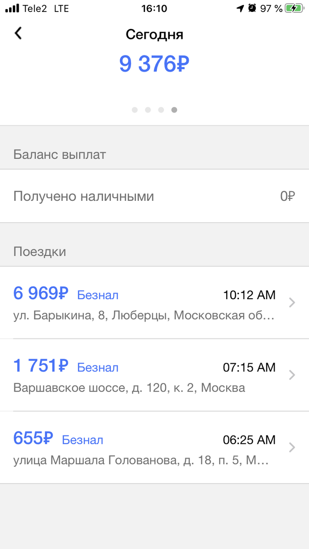Image resolution: width=309 pixels, height=549 pixels.
Task: Select the active fourth pagination dot
Action: (174, 110)
